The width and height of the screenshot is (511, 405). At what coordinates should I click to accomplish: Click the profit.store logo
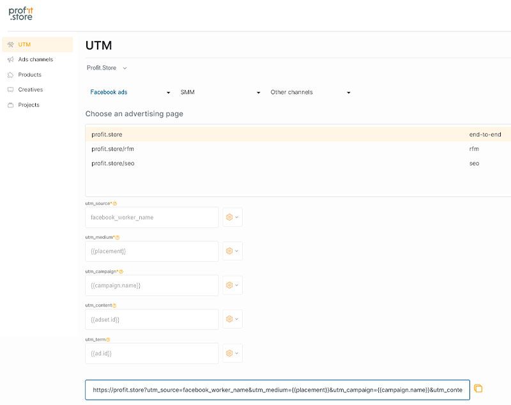pos(20,14)
